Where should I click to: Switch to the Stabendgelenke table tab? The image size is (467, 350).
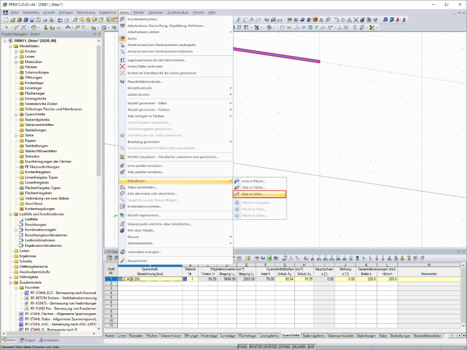[x=314, y=335]
